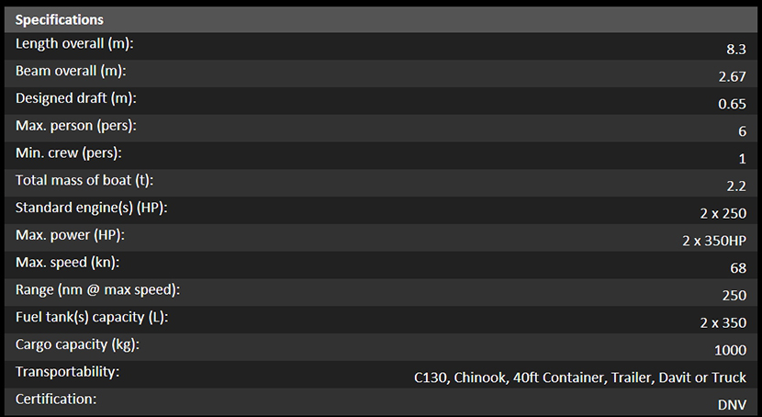The height and width of the screenshot is (417, 762).
Task: Click the 2 x 350HP power value
Action: coord(715,241)
